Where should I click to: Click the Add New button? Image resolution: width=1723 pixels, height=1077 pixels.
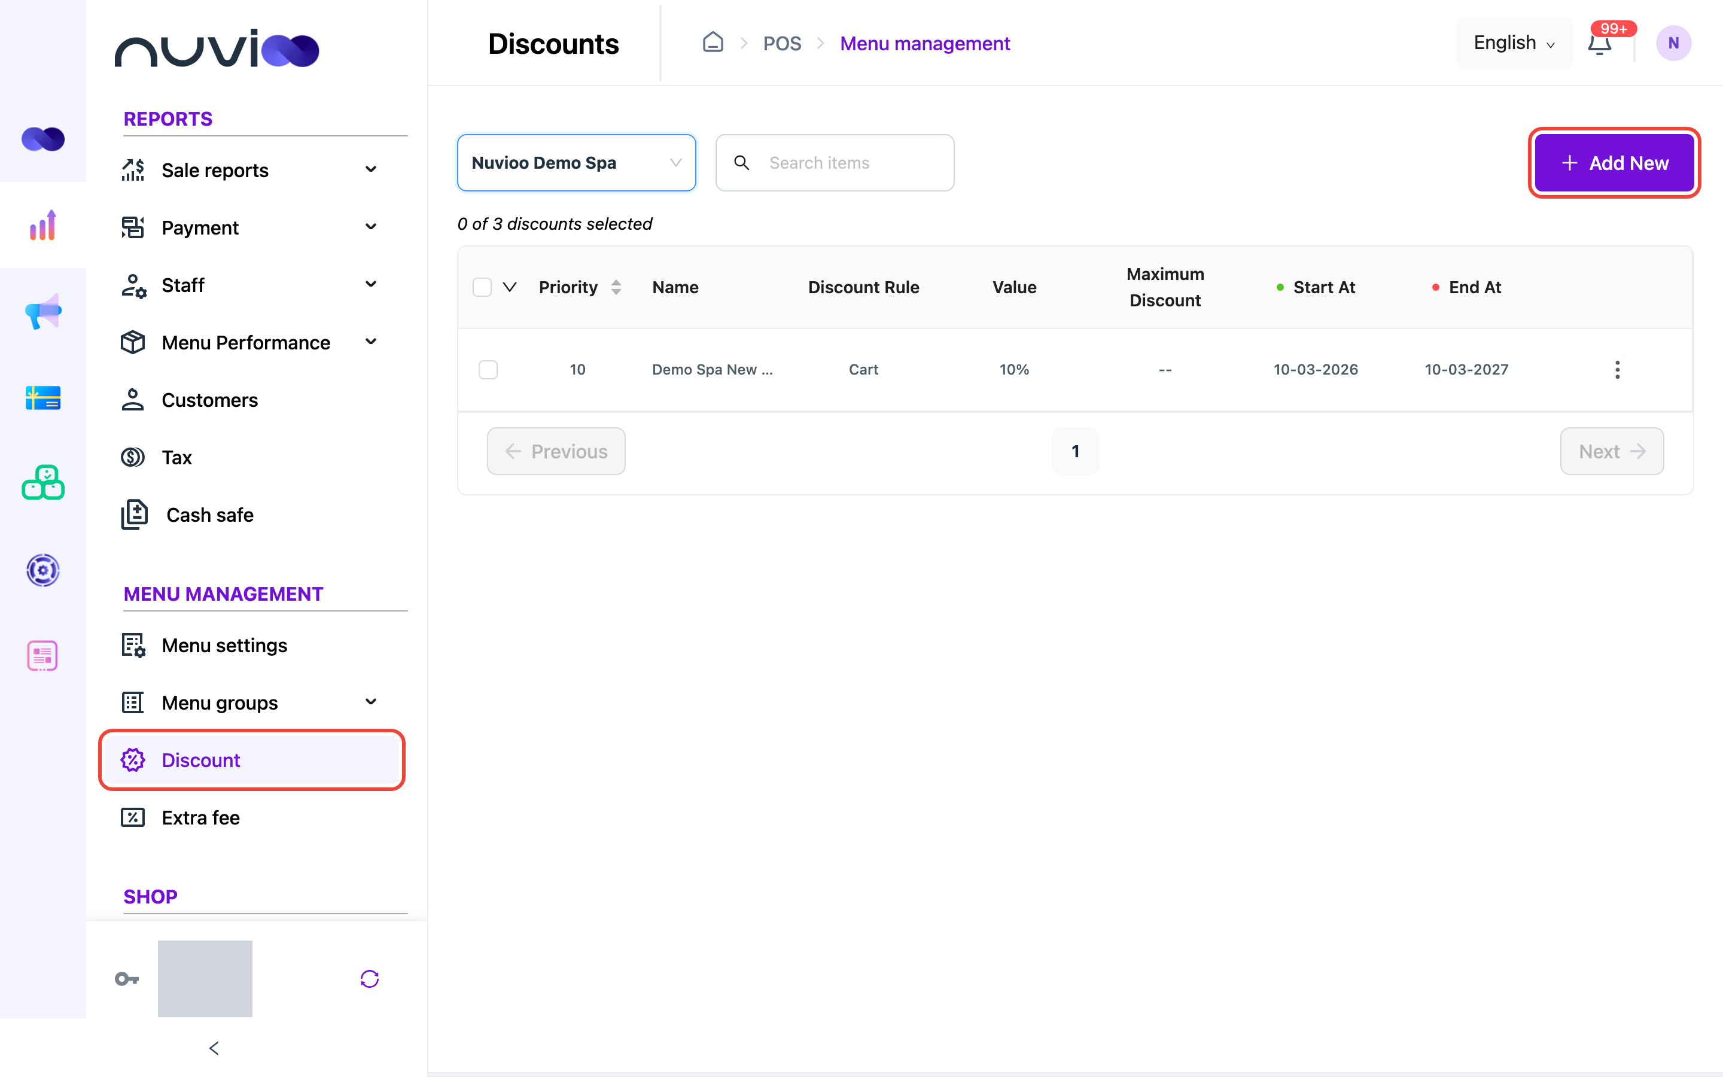click(1614, 163)
